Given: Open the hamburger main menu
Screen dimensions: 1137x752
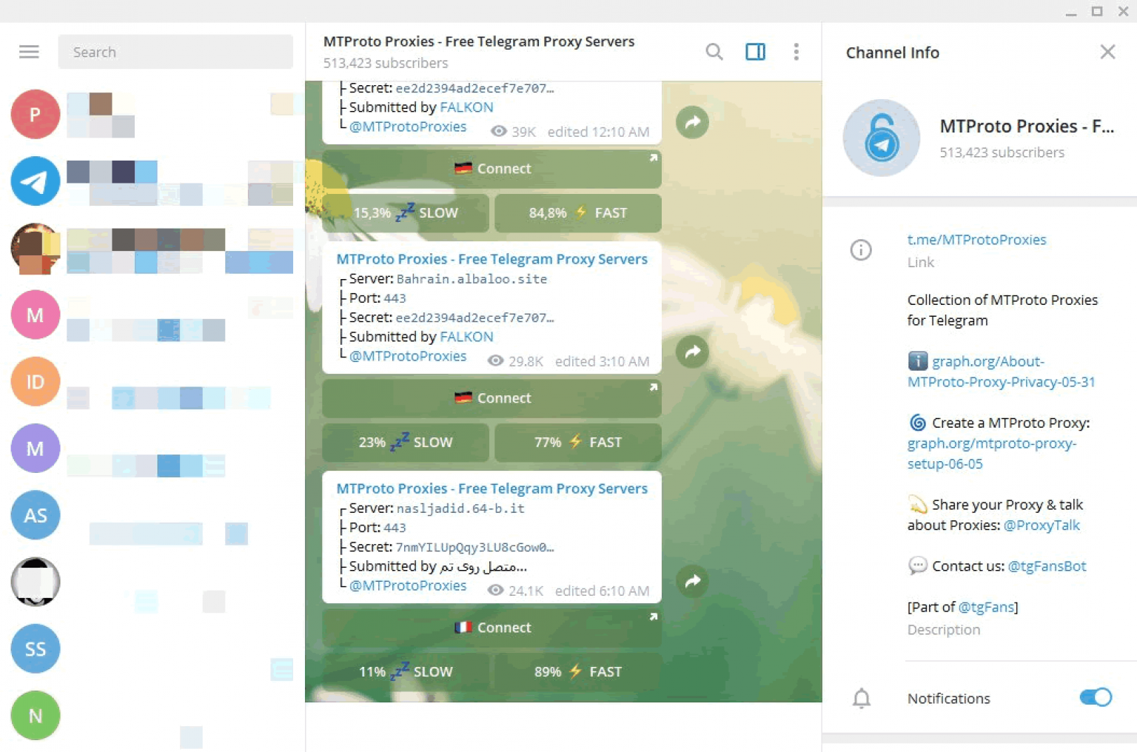Looking at the screenshot, I should [29, 52].
